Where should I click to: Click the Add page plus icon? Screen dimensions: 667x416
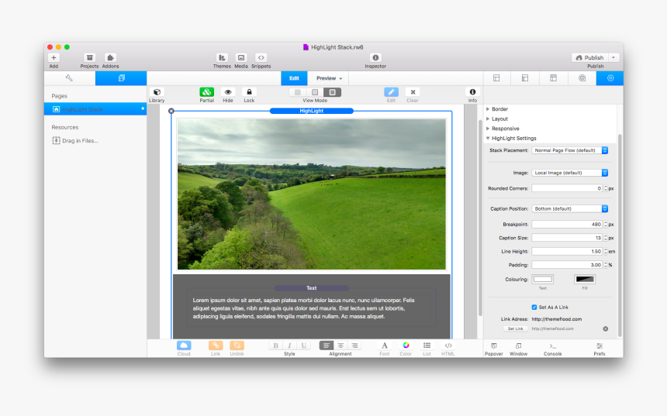coord(54,58)
